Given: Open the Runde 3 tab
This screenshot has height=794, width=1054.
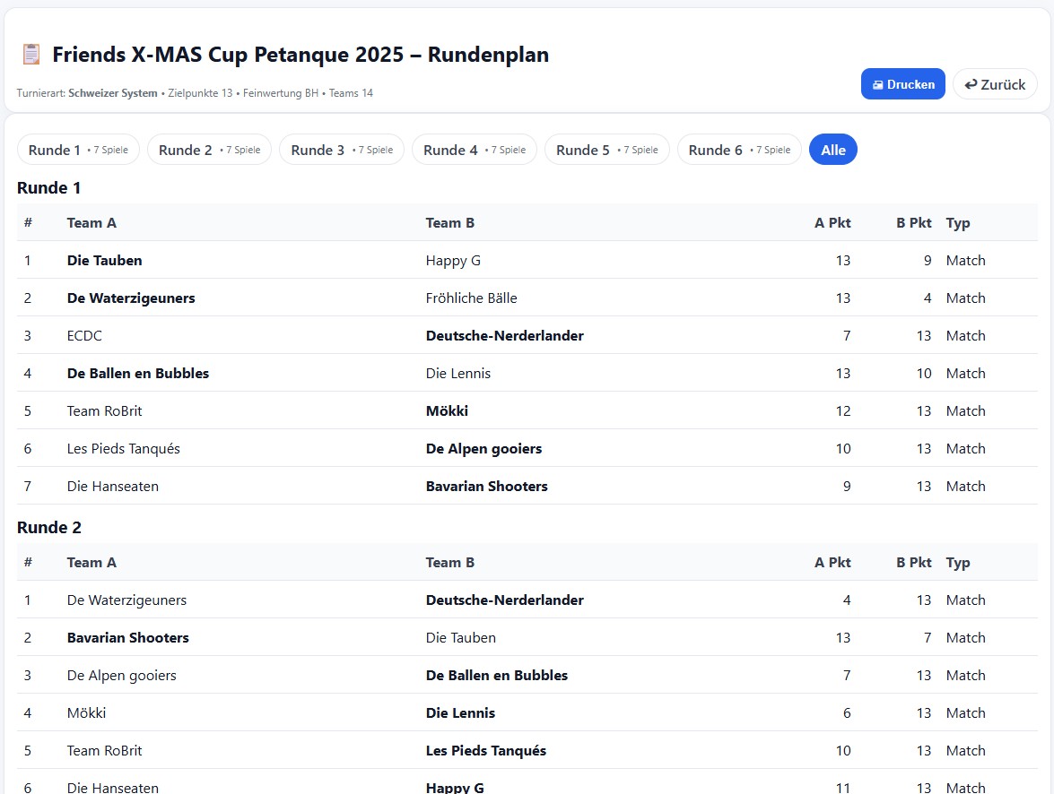Looking at the screenshot, I should (341, 150).
